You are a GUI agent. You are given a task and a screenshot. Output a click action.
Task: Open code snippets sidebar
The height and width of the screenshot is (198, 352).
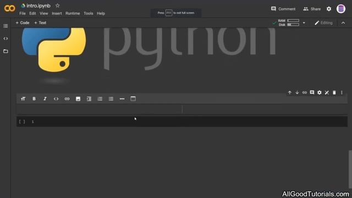pos(5,38)
